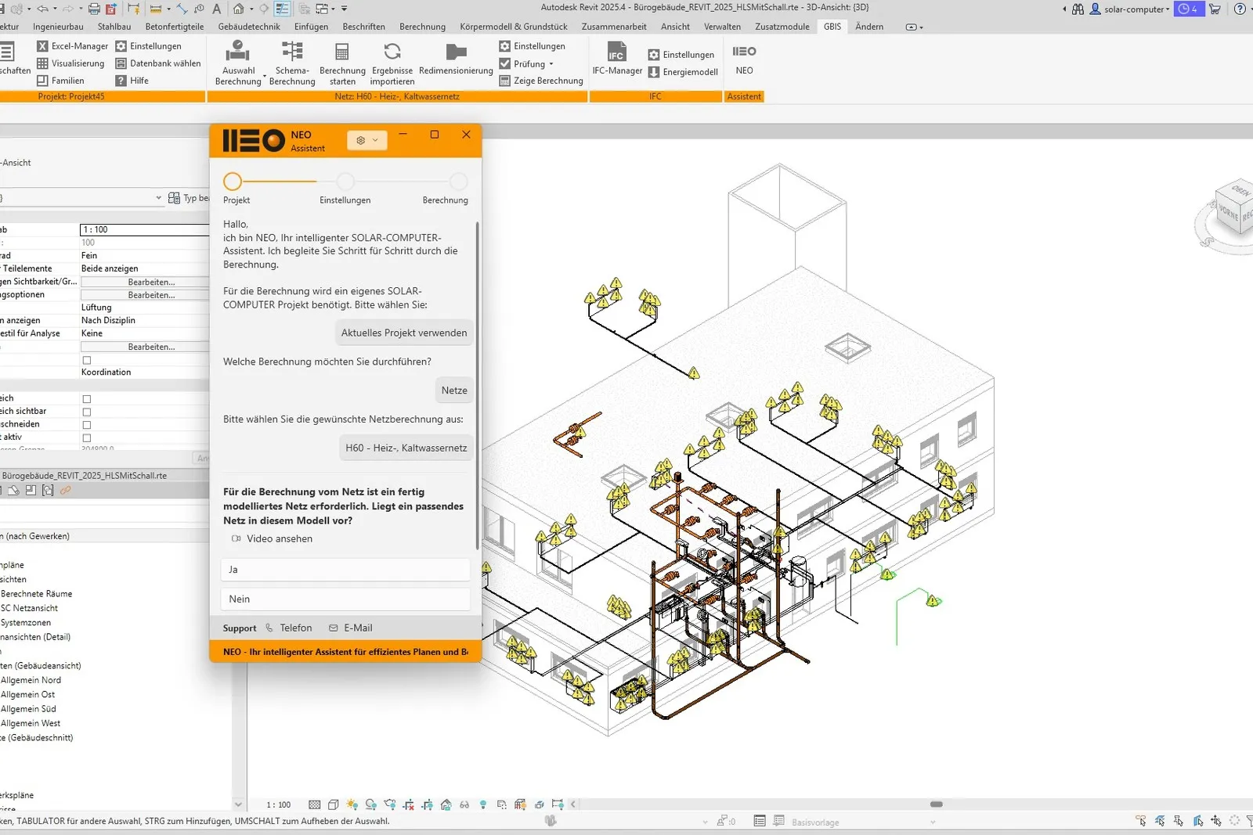This screenshot has height=835, width=1253.
Task: Toggle Prüfung checkbox in ribbon
Action: pos(505,63)
